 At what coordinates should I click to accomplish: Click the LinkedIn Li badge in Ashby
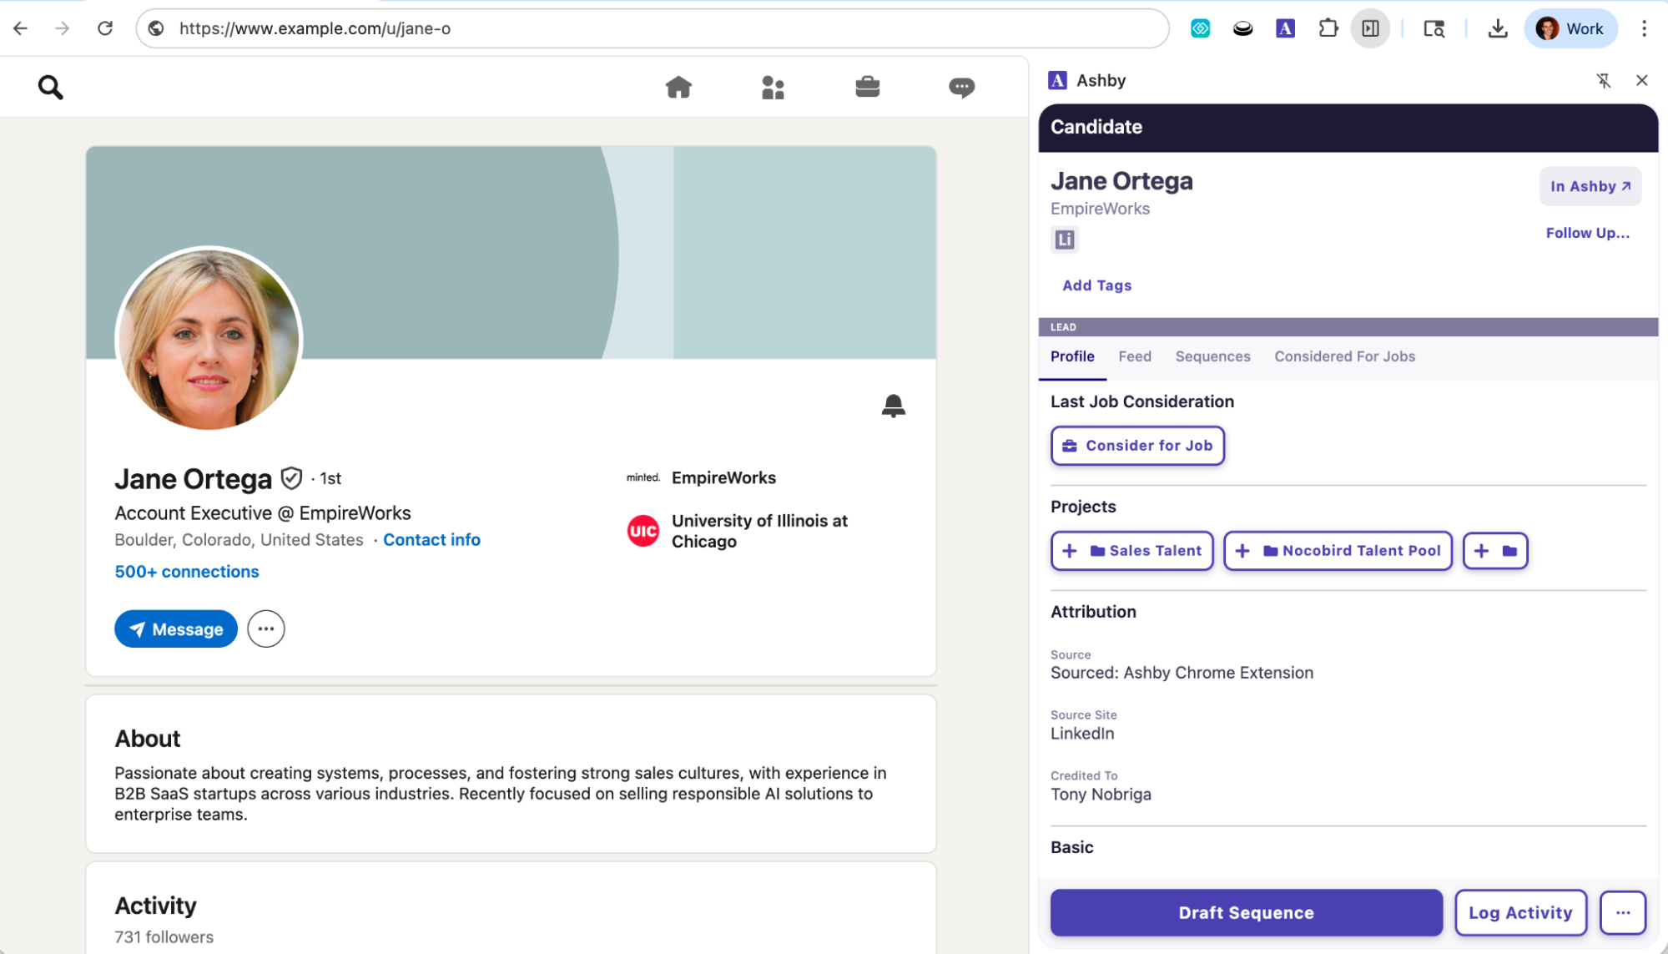click(x=1064, y=240)
